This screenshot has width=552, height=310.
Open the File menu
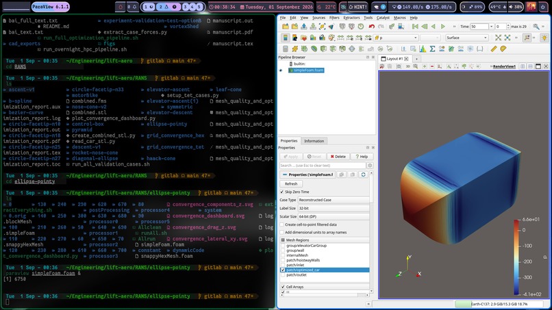(283, 18)
